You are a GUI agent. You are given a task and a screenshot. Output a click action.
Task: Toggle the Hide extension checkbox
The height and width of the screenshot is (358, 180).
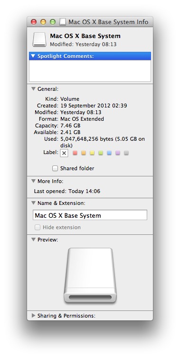pos(38,227)
